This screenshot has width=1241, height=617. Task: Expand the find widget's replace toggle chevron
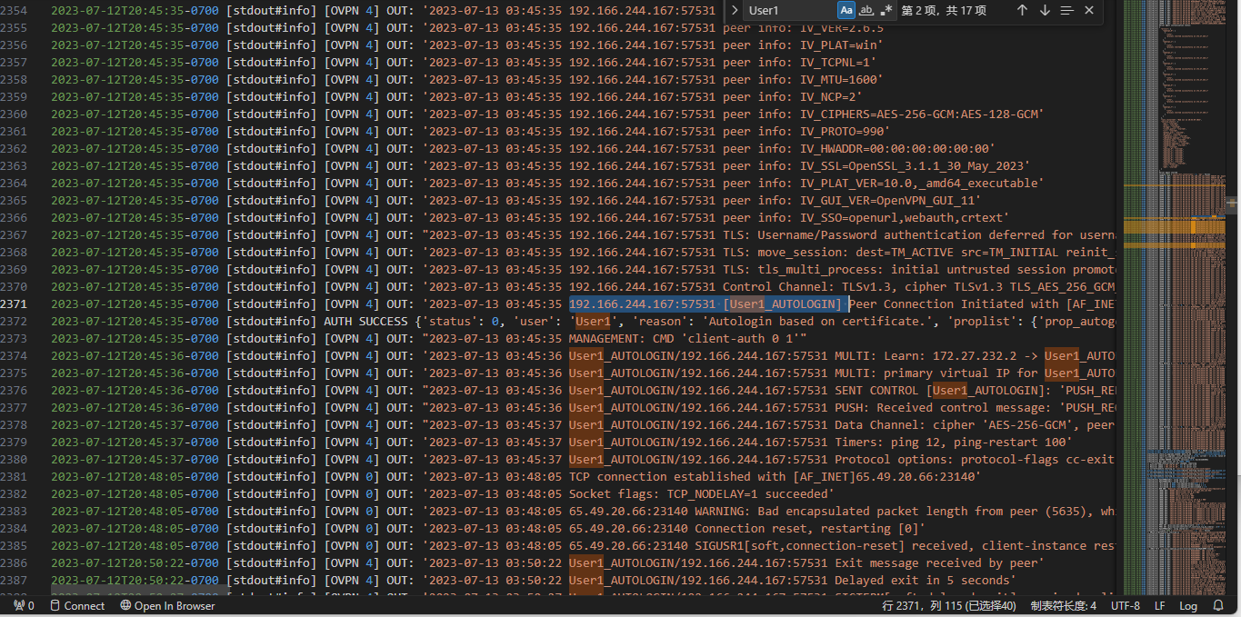tap(735, 10)
